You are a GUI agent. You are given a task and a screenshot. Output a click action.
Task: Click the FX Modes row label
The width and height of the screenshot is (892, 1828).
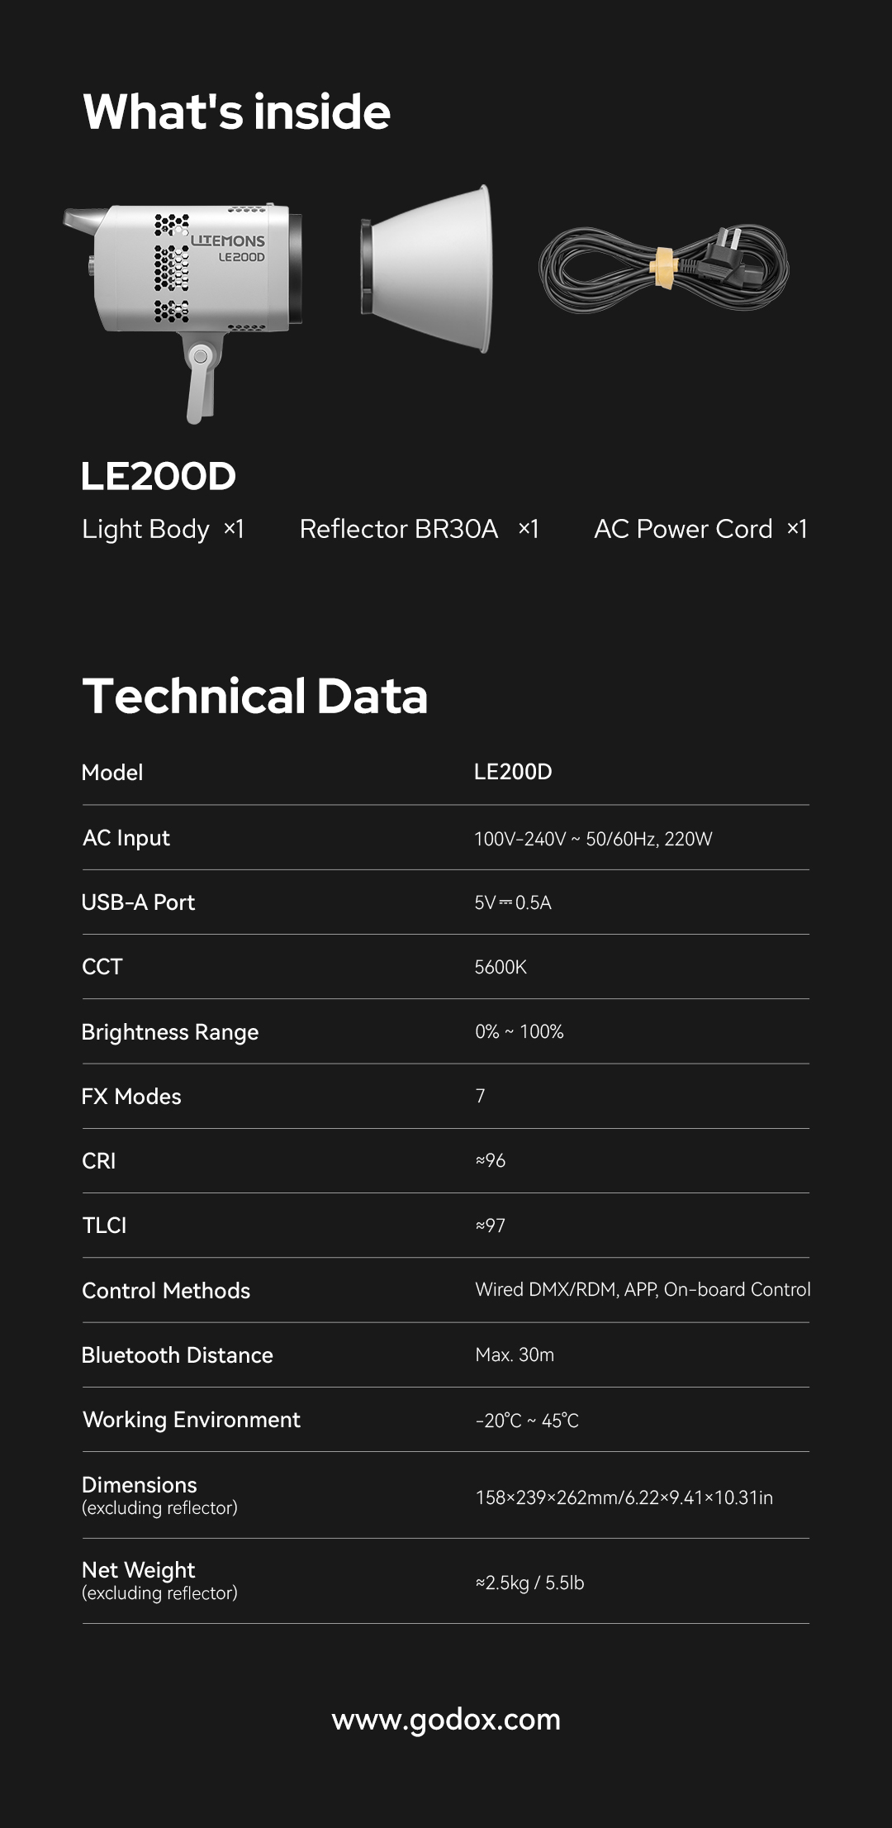pos(131,1097)
